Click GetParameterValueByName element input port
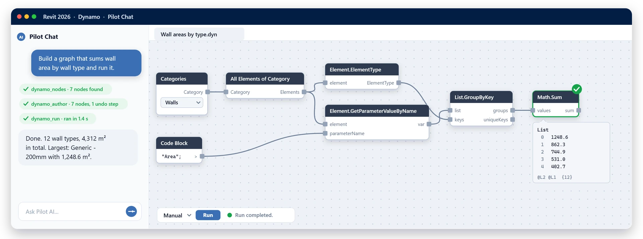Viewport: 643px width, 239px height. coord(325,124)
